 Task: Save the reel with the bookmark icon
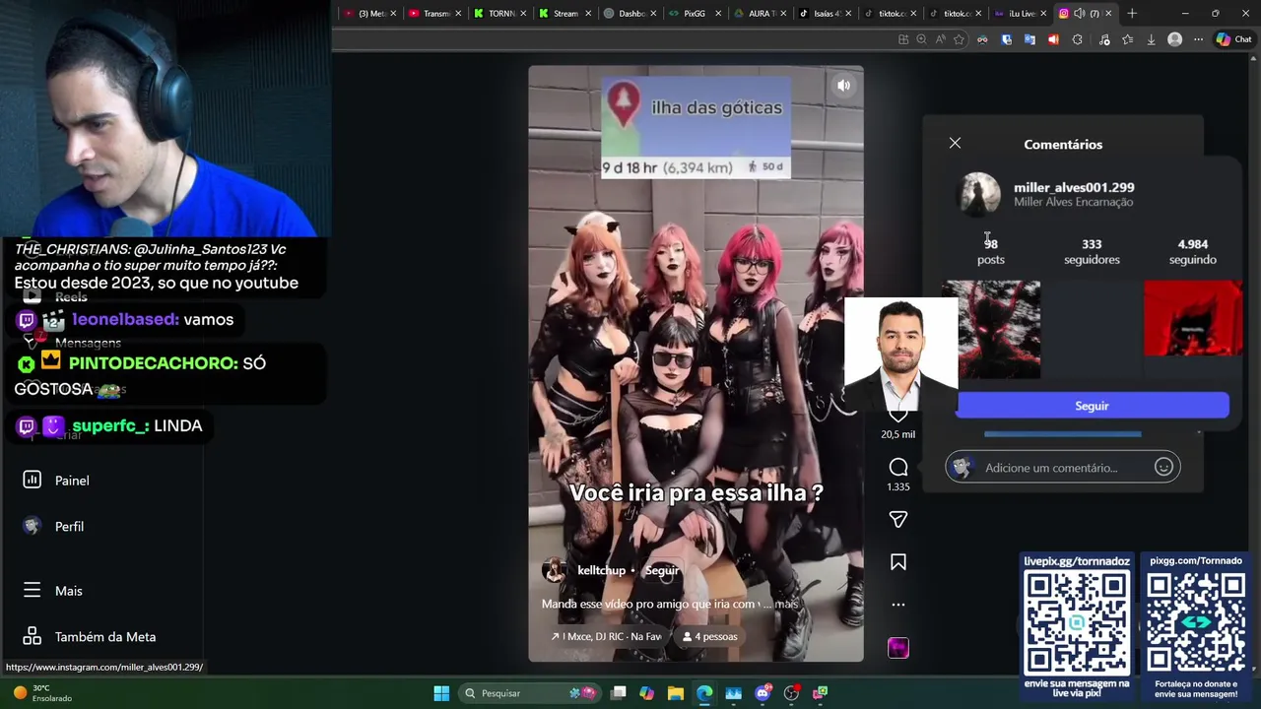tap(898, 562)
